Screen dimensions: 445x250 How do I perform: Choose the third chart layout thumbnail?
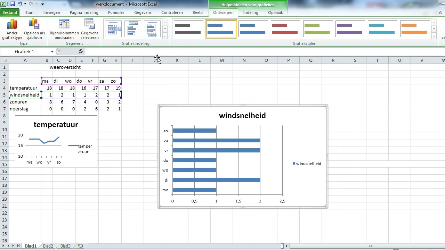(x=153, y=29)
